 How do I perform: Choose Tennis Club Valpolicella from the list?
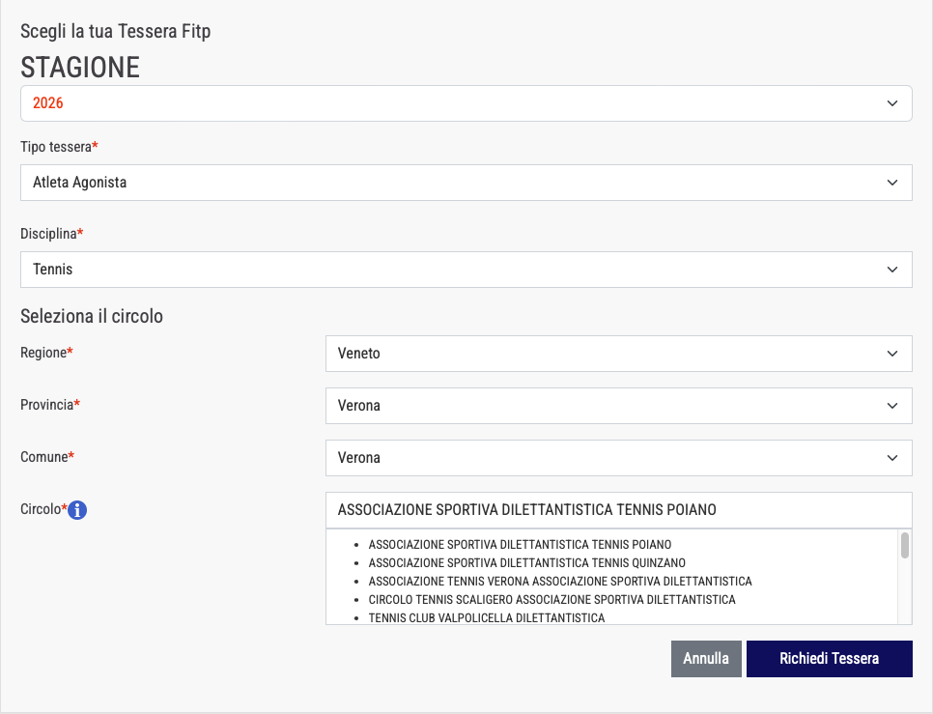coord(486,617)
